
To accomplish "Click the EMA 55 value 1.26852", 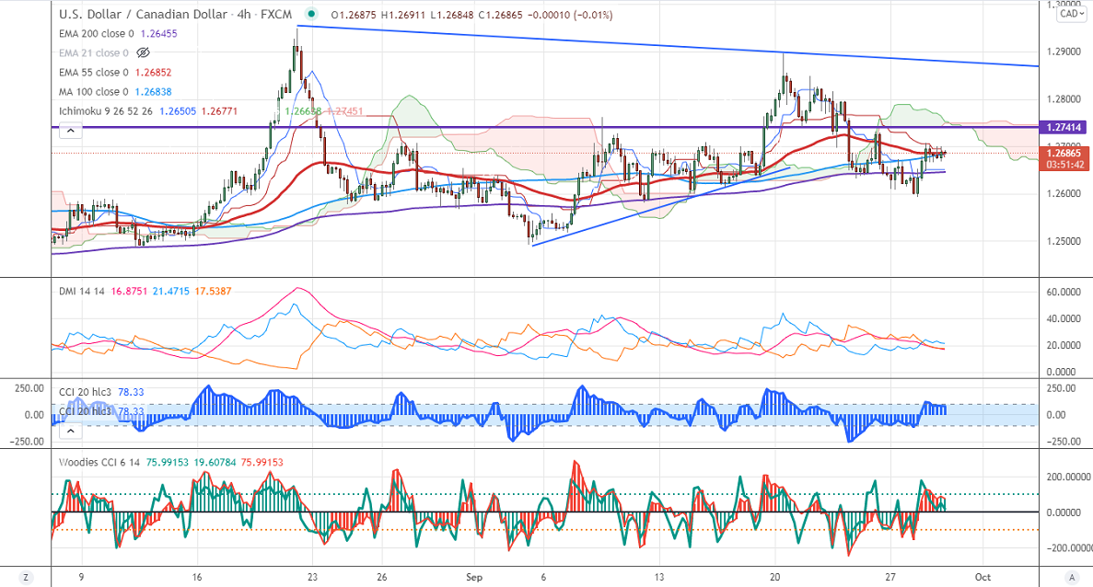I will tap(154, 73).
